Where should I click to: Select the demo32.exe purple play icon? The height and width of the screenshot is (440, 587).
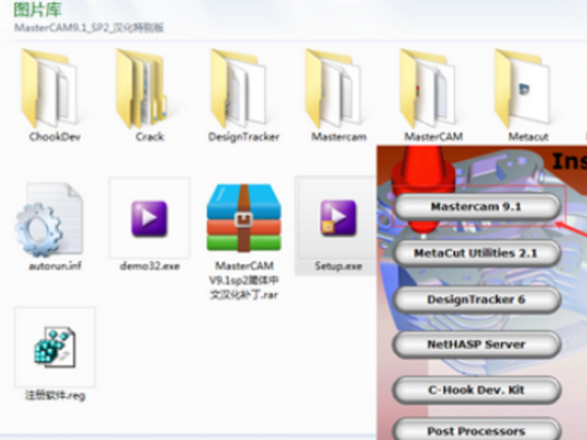click(x=149, y=218)
